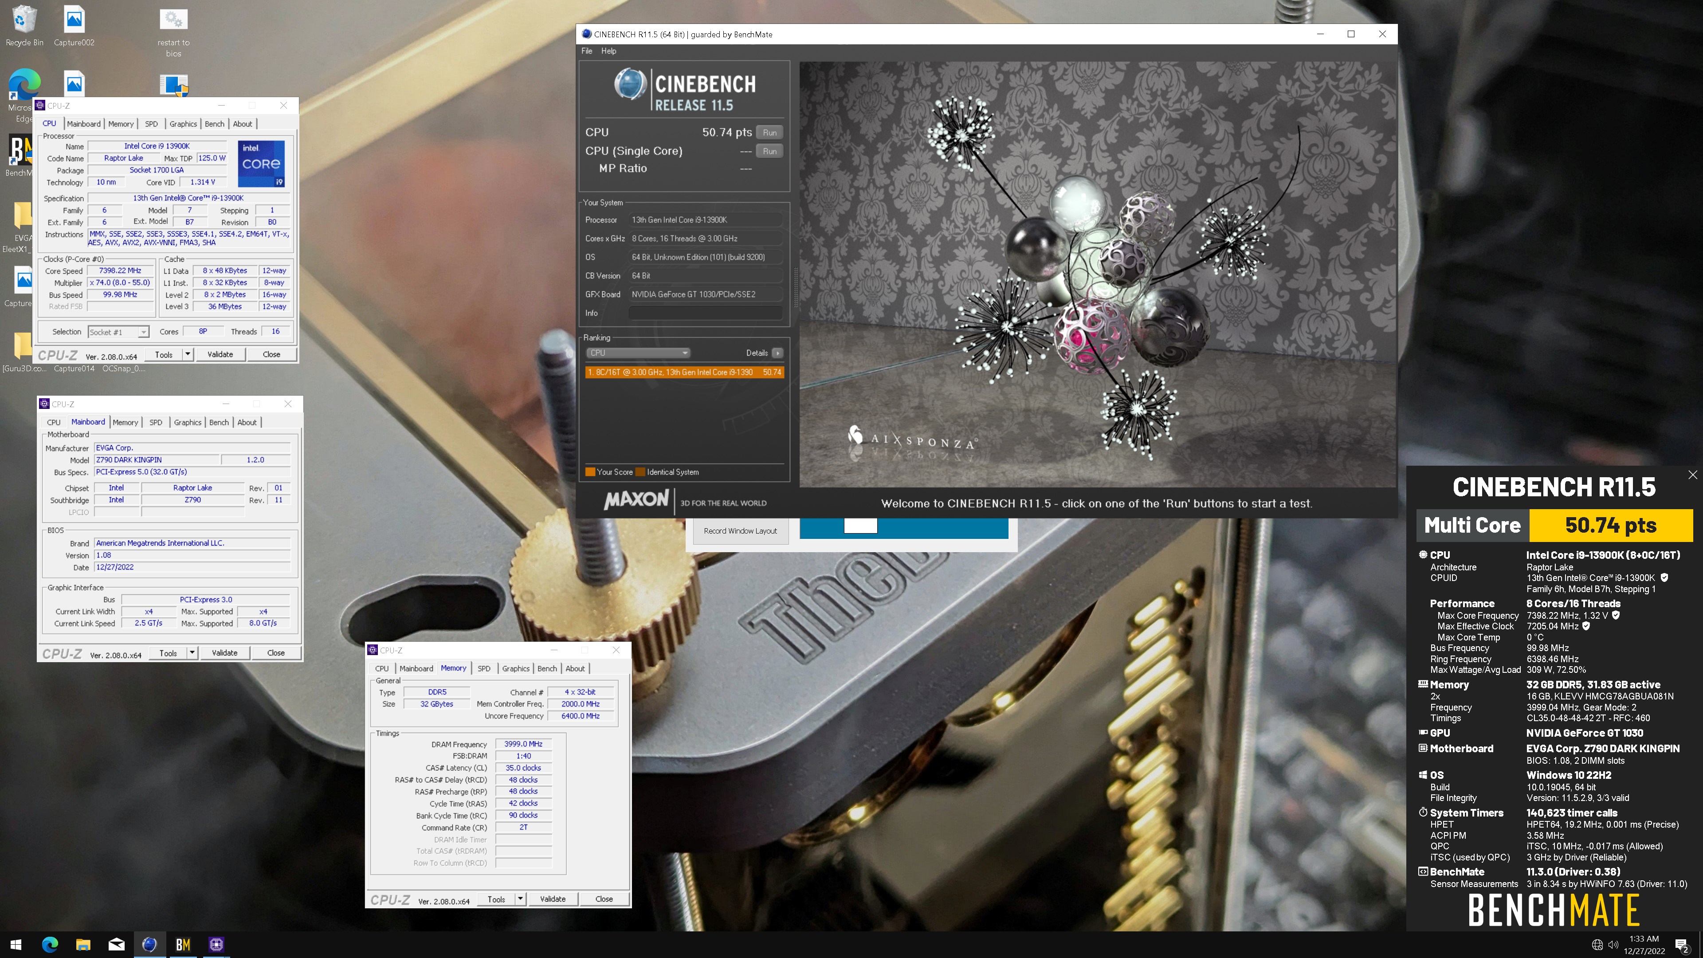The image size is (1703, 958).
Task: Switch to SPD tab in CPU-Z CPU window
Action: tap(151, 124)
